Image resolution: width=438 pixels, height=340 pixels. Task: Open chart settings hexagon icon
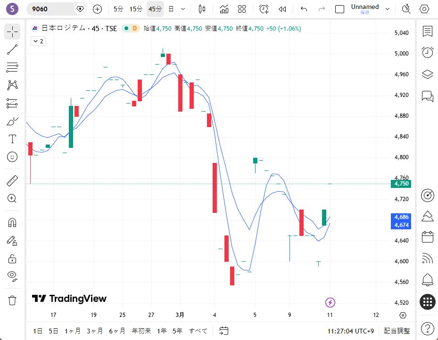(424, 9)
